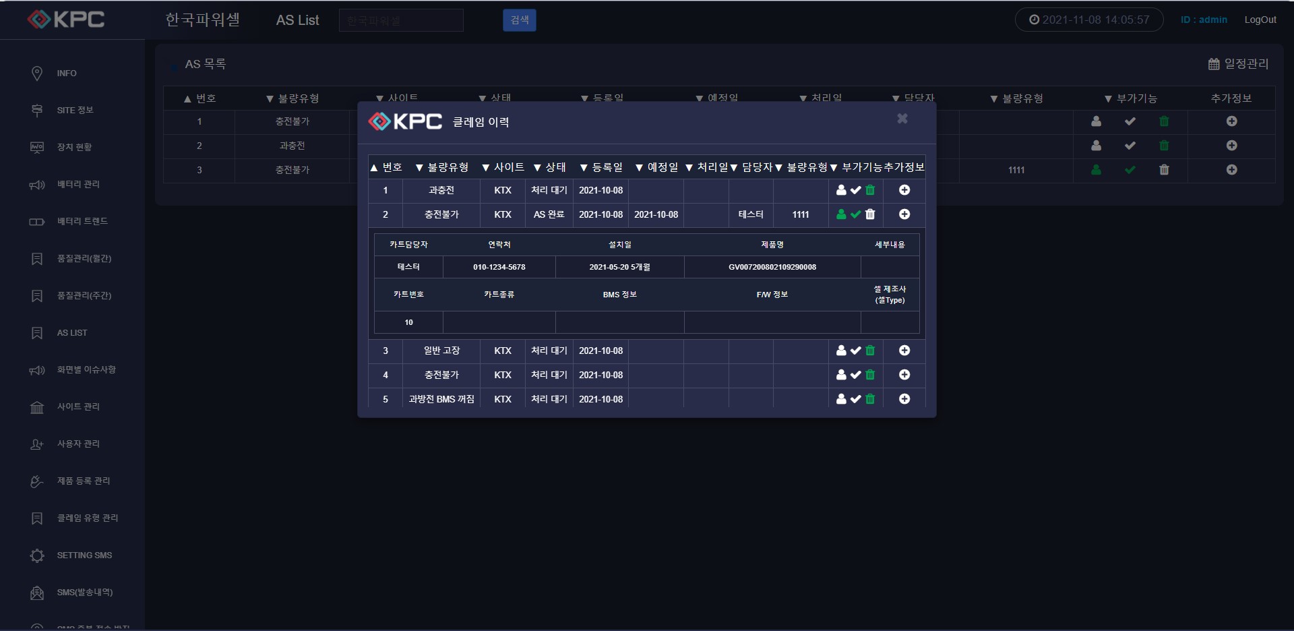Click the 한국파워셀 search input field
Screen dimensions: 1294x631
[401, 20]
